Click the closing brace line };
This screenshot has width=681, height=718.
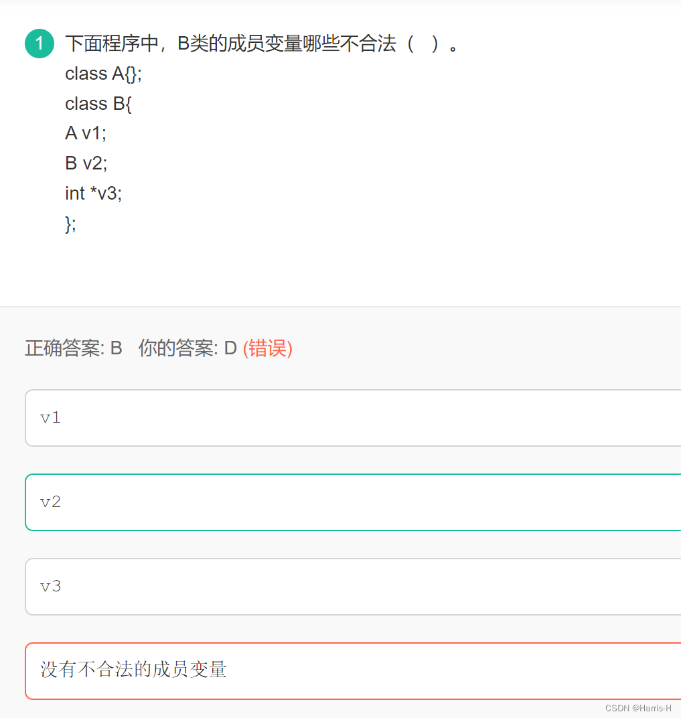70,223
